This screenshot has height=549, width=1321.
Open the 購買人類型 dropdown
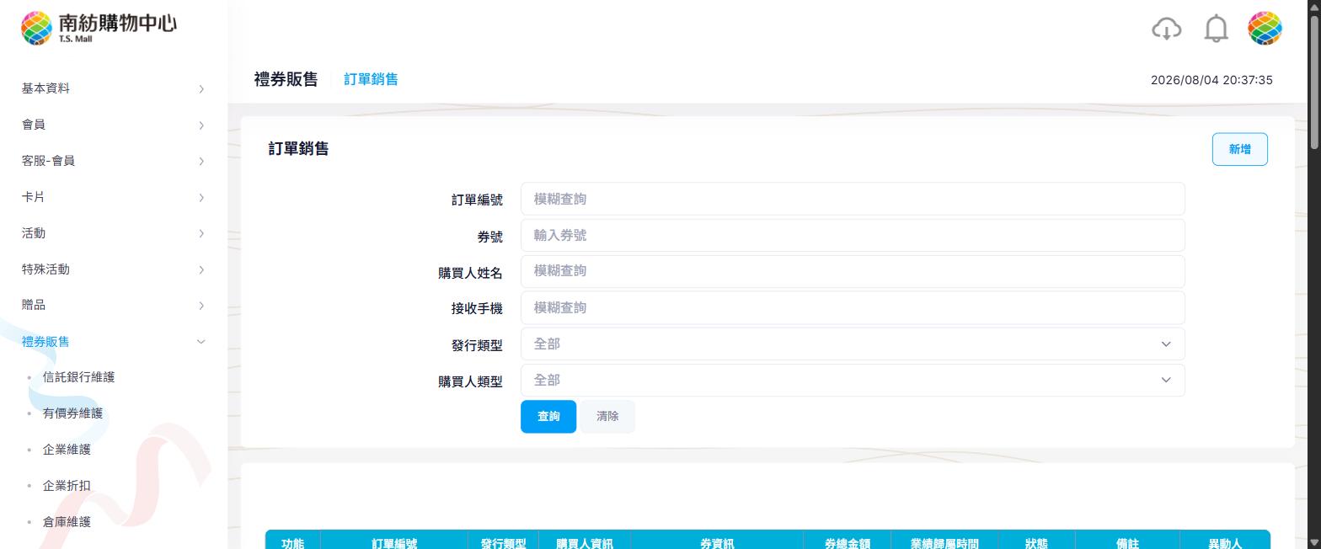pyautogui.click(x=853, y=380)
